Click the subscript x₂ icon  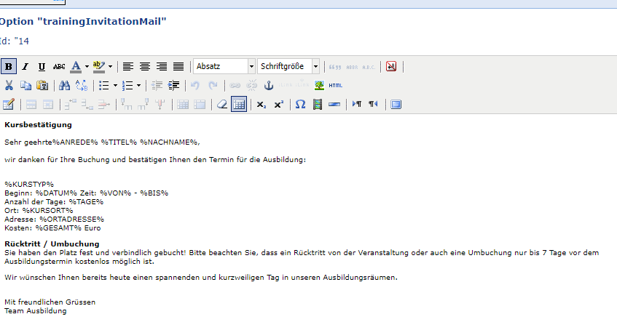pos(262,104)
